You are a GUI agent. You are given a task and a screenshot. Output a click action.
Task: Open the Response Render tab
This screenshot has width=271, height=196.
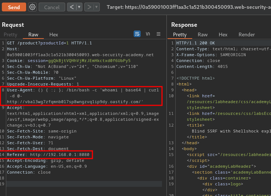tap(247, 35)
